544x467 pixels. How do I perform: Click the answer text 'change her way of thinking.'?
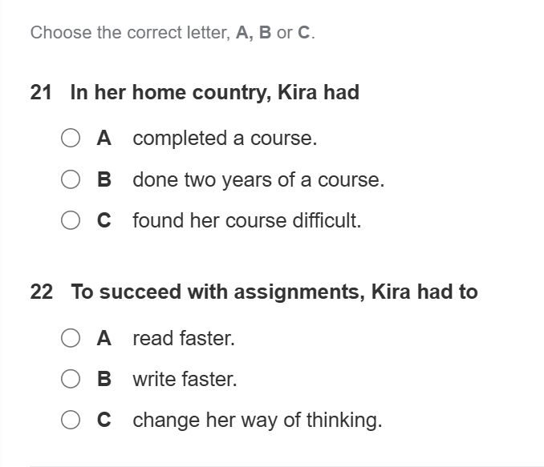[x=258, y=420]
